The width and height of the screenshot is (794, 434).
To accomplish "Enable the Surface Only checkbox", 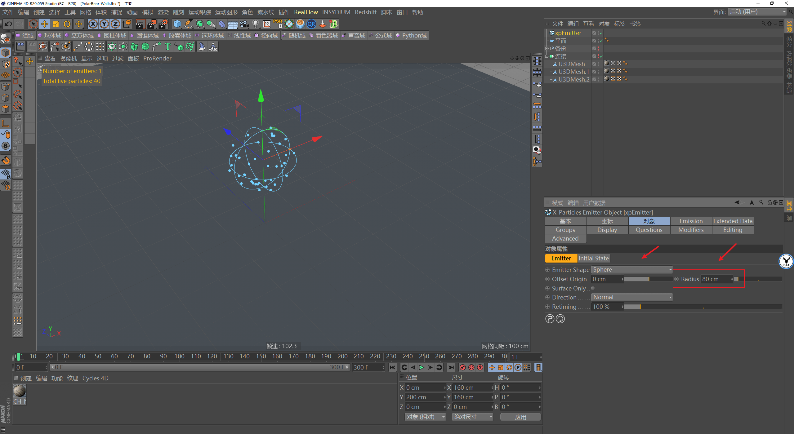I will click(593, 288).
